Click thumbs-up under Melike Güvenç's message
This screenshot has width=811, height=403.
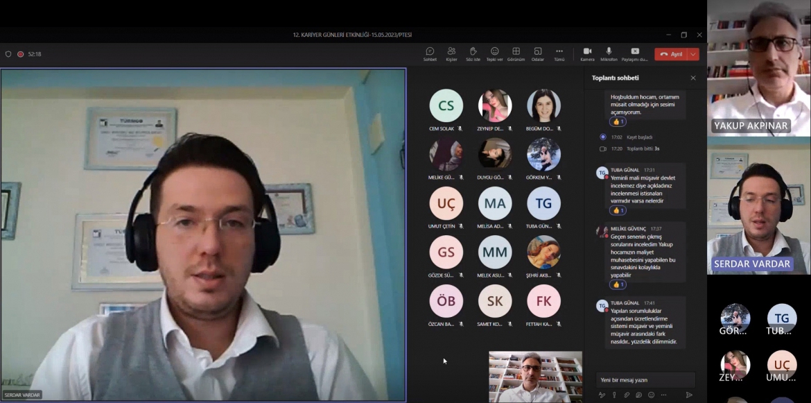point(618,284)
